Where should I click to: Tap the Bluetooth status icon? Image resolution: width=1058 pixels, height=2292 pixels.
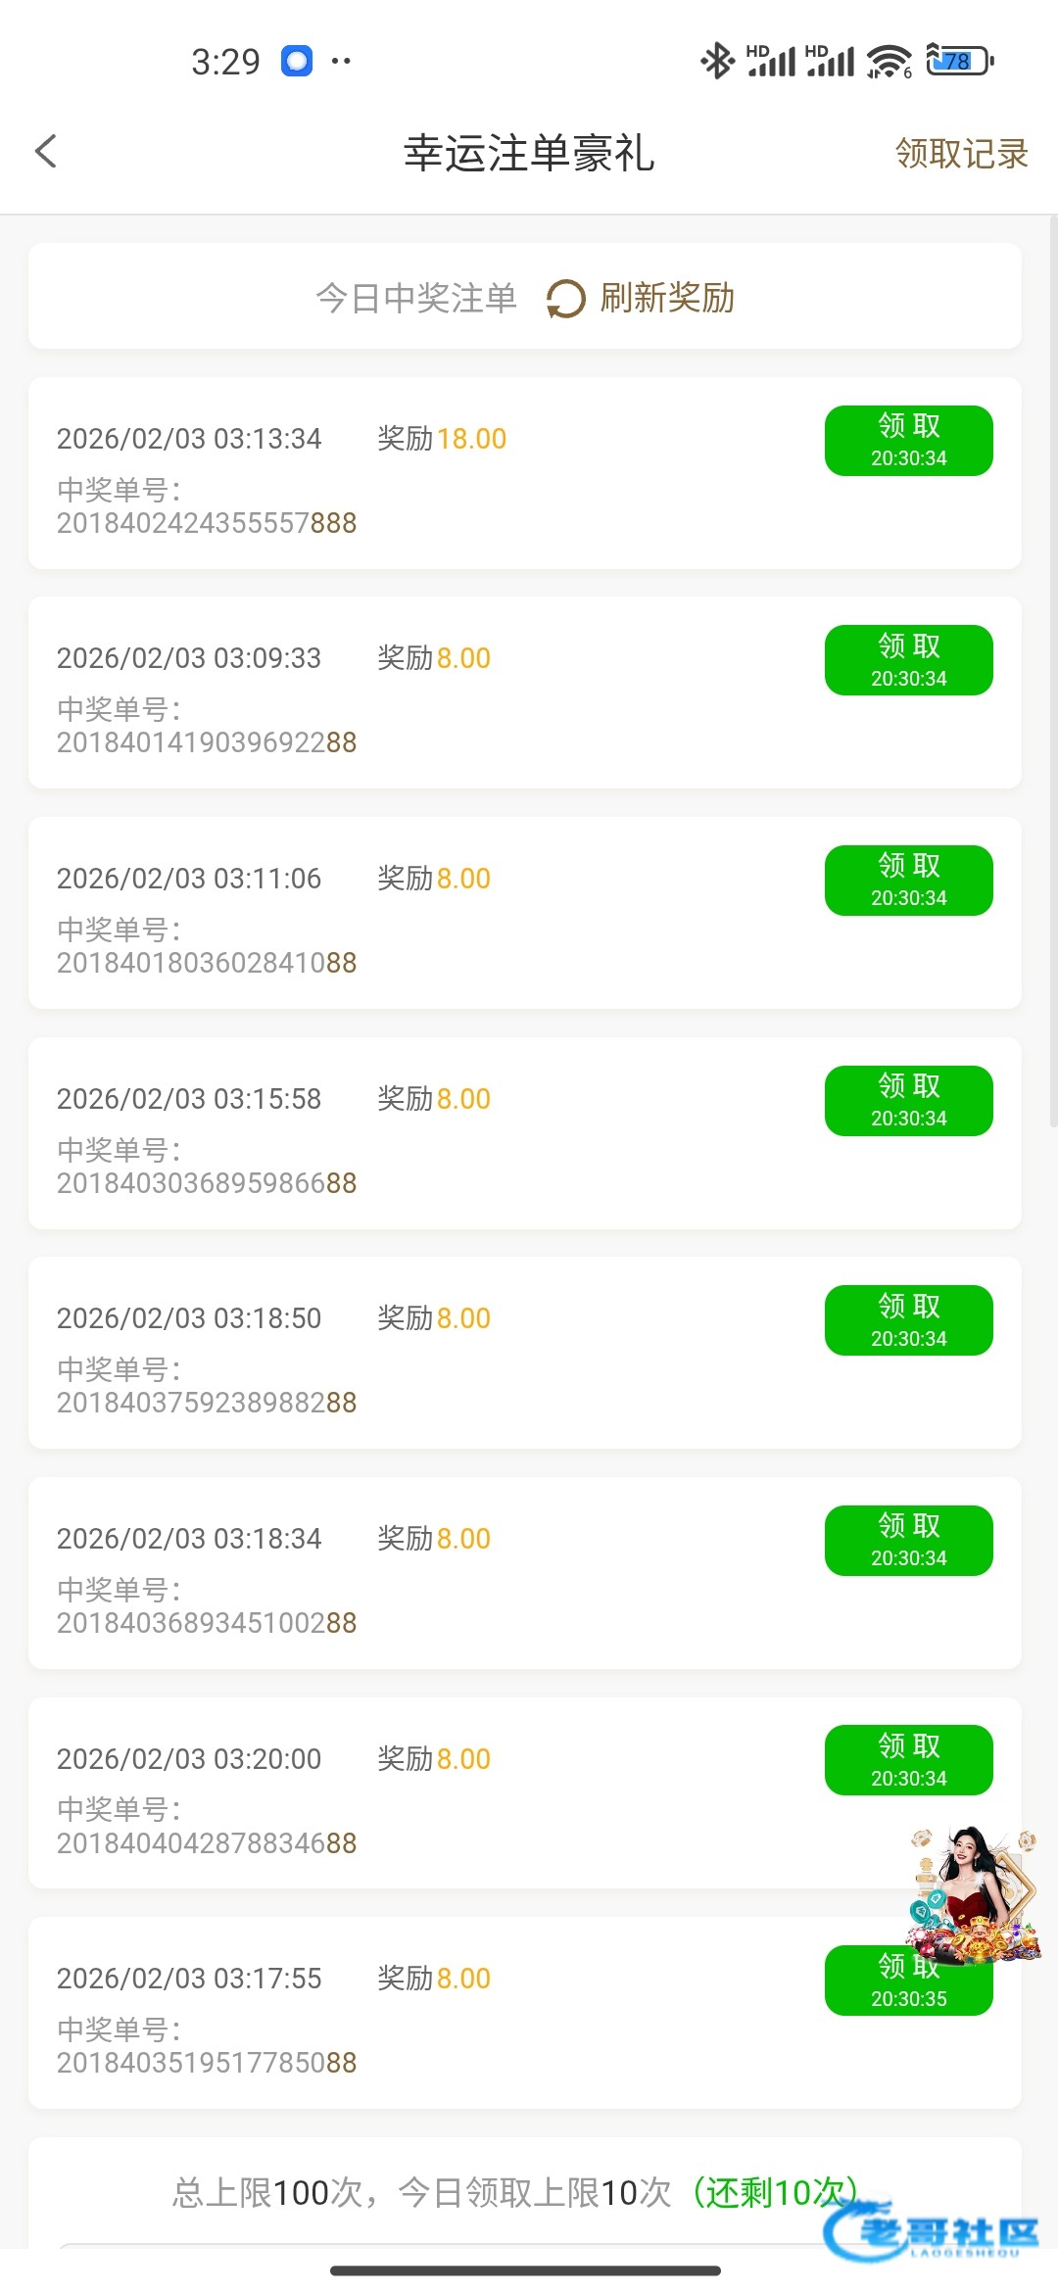pyautogui.click(x=717, y=61)
